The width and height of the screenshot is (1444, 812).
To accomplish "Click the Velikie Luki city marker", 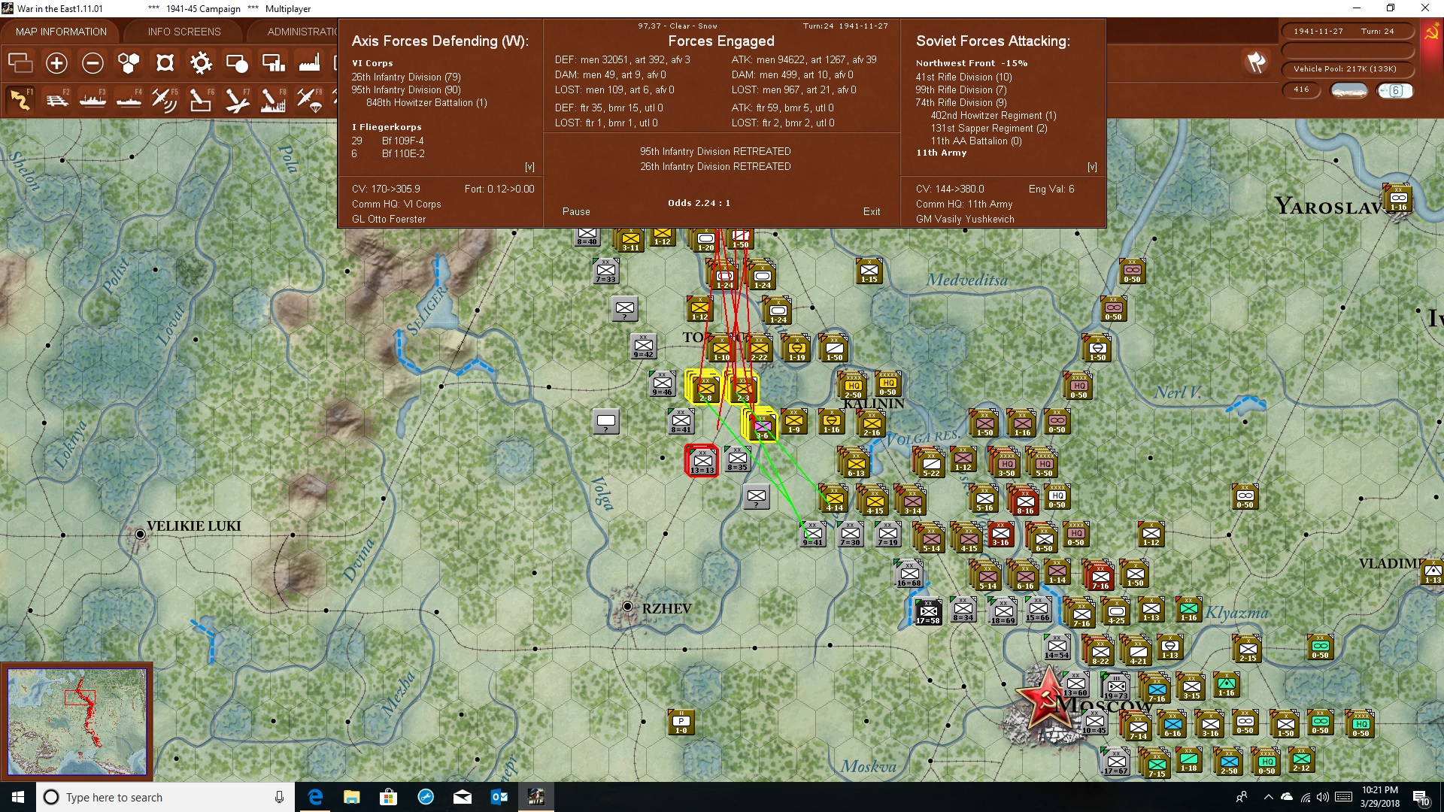I will click(x=140, y=534).
